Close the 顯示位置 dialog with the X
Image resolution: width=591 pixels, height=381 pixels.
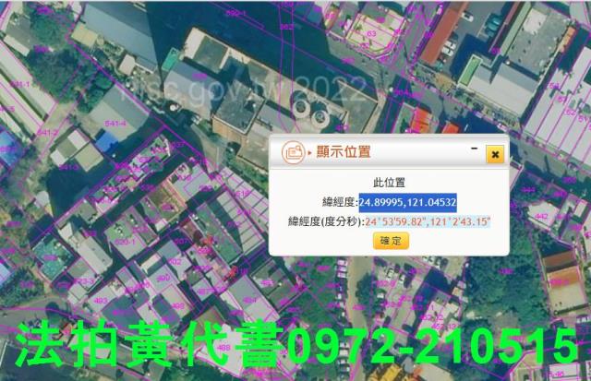pyautogui.click(x=495, y=154)
